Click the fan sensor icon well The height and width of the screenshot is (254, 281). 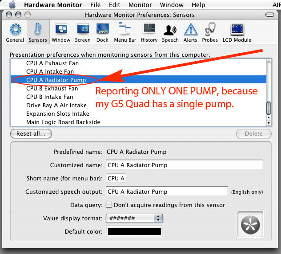point(250,225)
